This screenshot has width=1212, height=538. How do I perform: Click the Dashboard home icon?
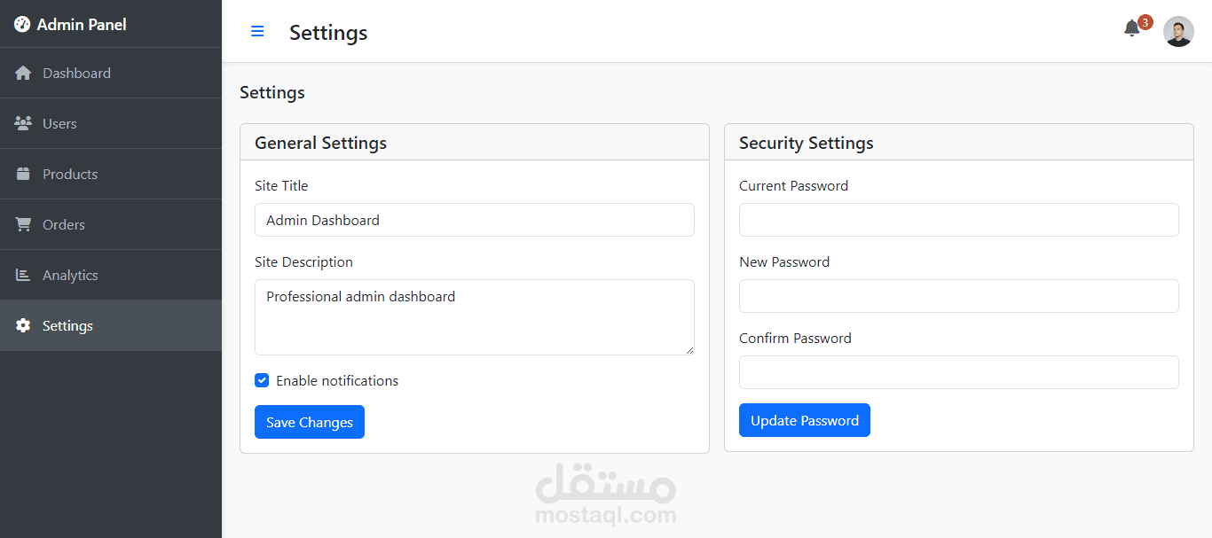coord(23,73)
